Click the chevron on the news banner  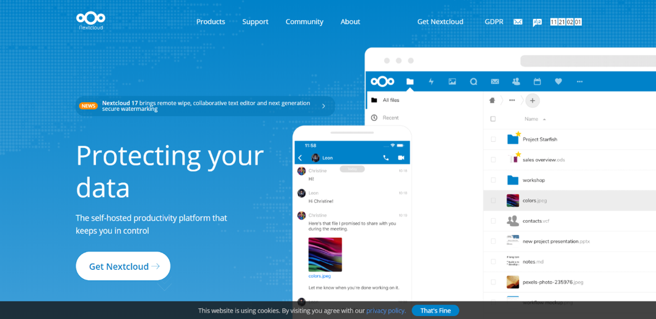[x=323, y=106]
